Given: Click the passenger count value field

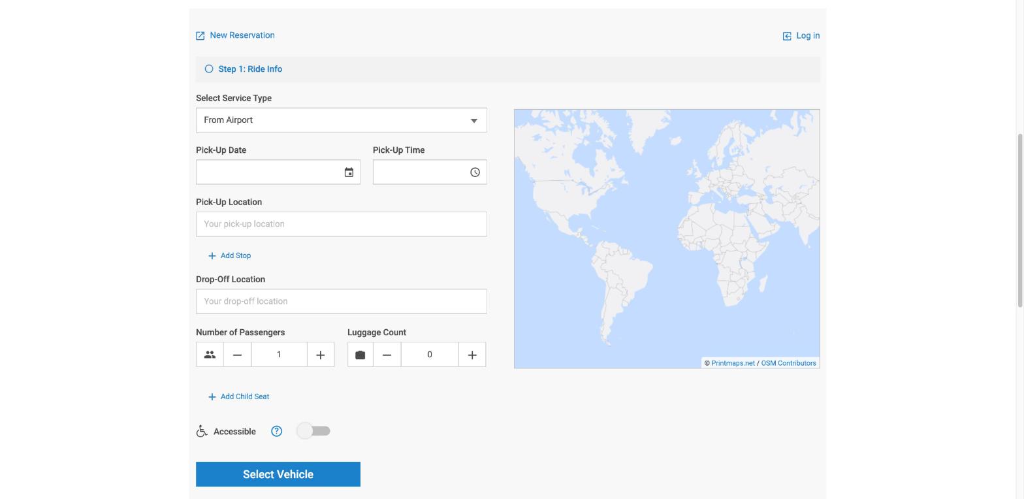Looking at the screenshot, I should coord(279,355).
